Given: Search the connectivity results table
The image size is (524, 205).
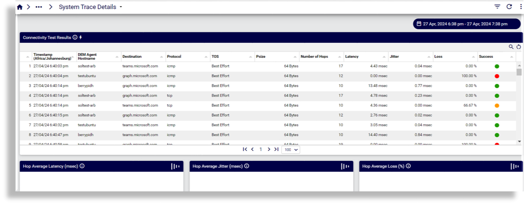Looking at the screenshot, I should pos(511,47).
